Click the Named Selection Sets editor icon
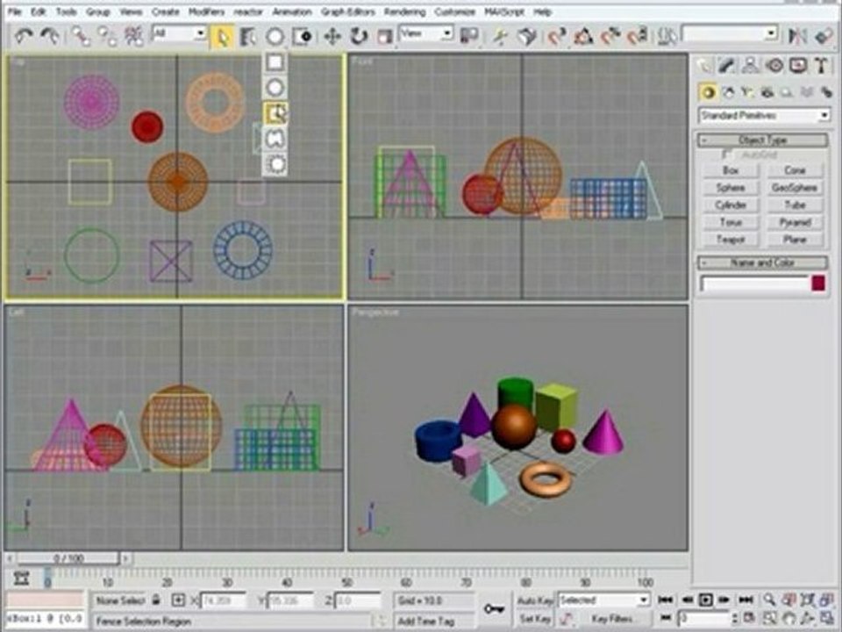This screenshot has height=632, width=842. (667, 35)
